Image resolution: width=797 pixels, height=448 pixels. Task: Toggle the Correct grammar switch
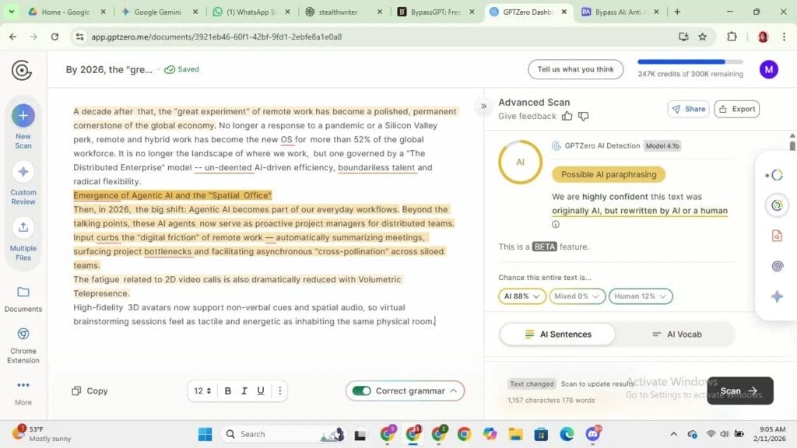[361, 390]
